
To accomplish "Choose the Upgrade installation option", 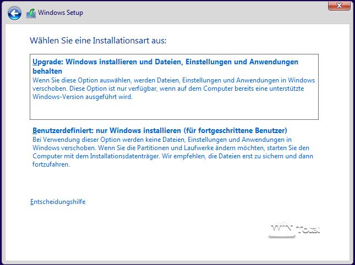I will pos(174,87).
